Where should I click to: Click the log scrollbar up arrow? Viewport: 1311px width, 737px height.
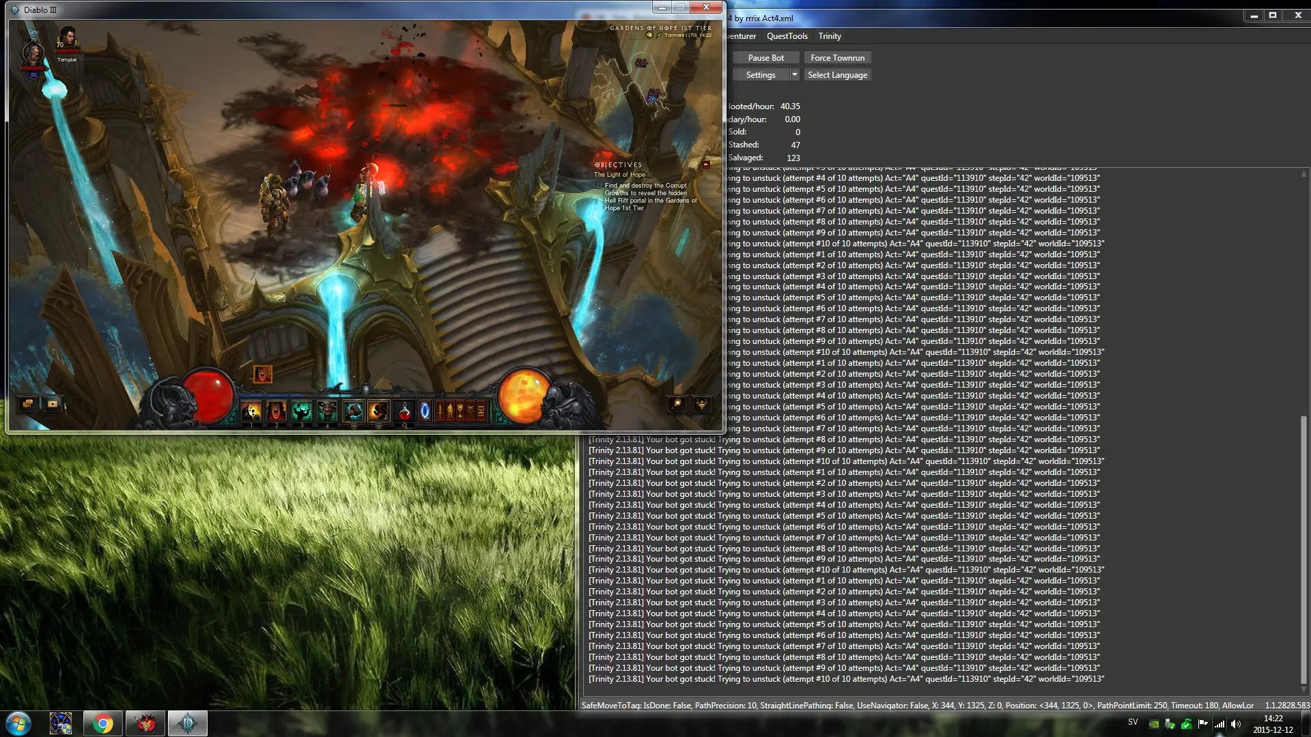pos(1303,174)
